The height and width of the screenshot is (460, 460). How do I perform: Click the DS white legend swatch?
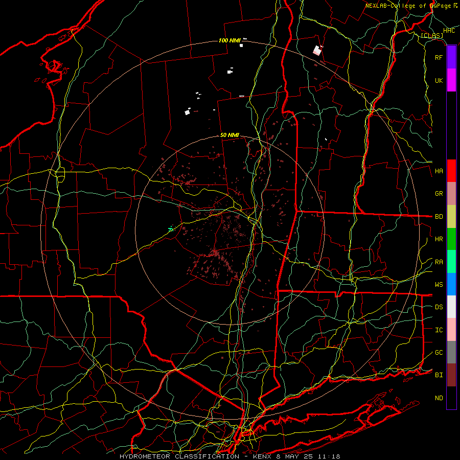[451, 307]
